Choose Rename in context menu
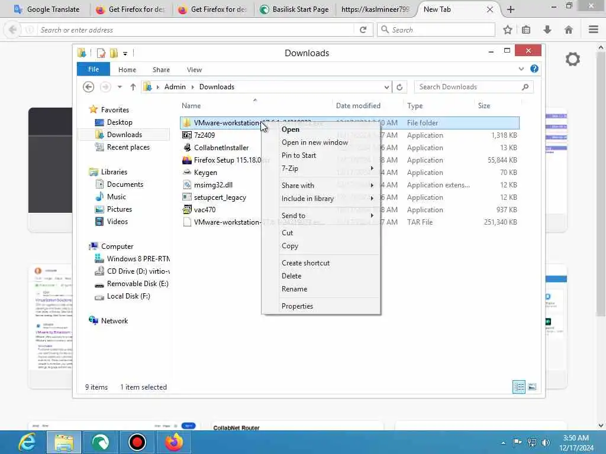606x454 pixels. [x=321, y=288]
